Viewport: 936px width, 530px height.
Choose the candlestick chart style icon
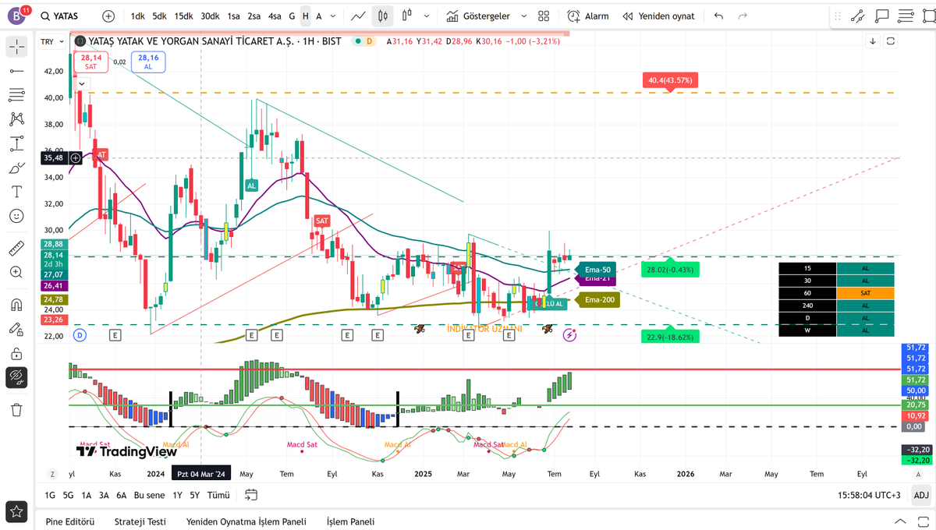click(383, 16)
